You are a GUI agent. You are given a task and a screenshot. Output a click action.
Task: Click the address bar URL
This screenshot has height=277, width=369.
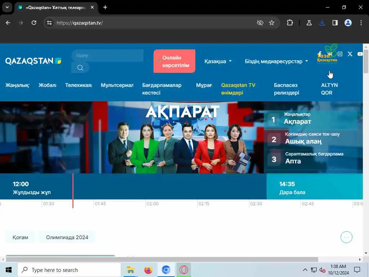tap(80, 23)
